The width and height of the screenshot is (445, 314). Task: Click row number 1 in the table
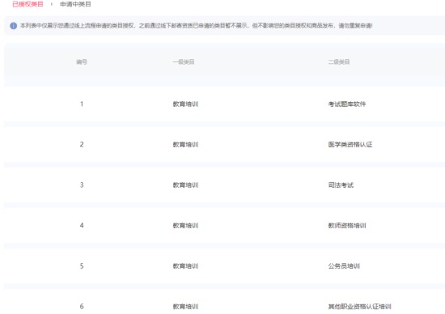click(x=82, y=104)
